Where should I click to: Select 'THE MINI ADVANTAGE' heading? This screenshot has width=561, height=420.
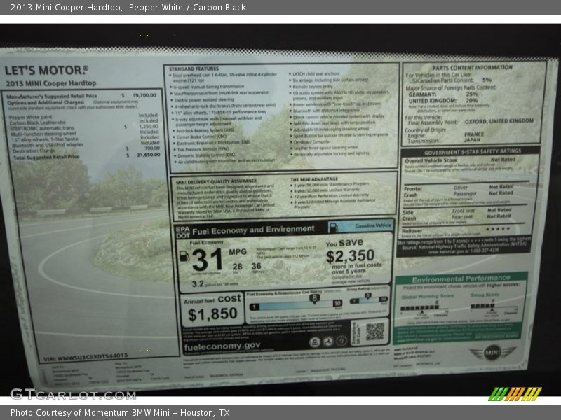tap(314, 179)
